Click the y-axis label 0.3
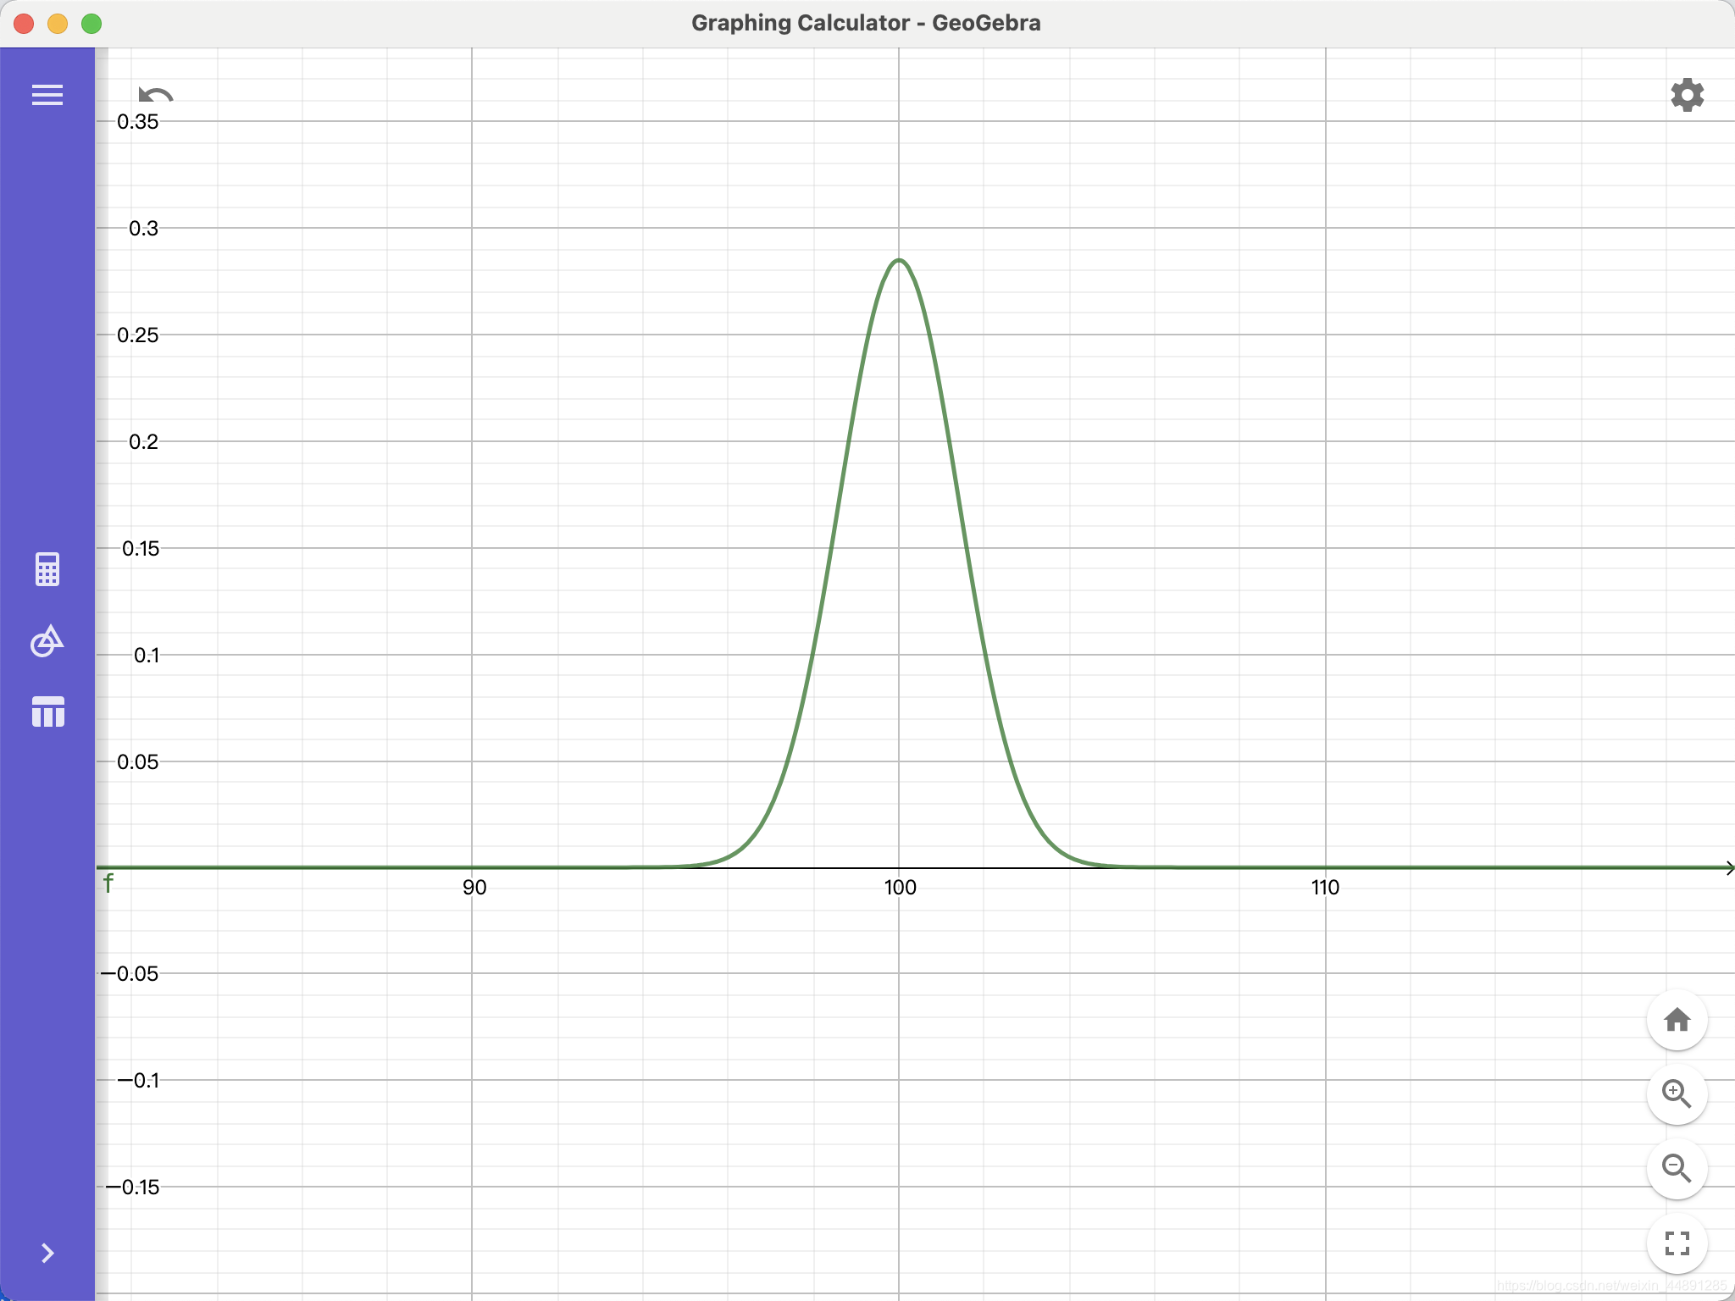Screen dimensions: 1735x1301 coord(143,229)
